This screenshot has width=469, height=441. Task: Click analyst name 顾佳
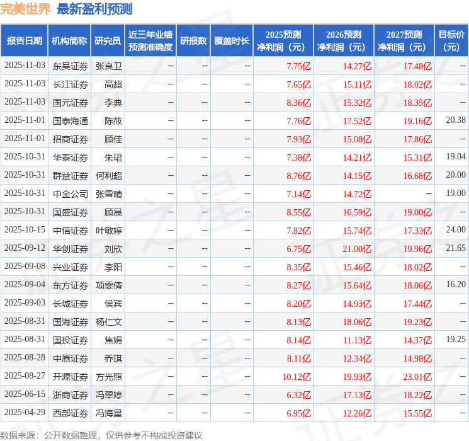tap(113, 139)
